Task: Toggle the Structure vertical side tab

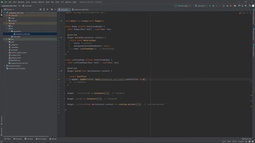Action: pos(2,120)
